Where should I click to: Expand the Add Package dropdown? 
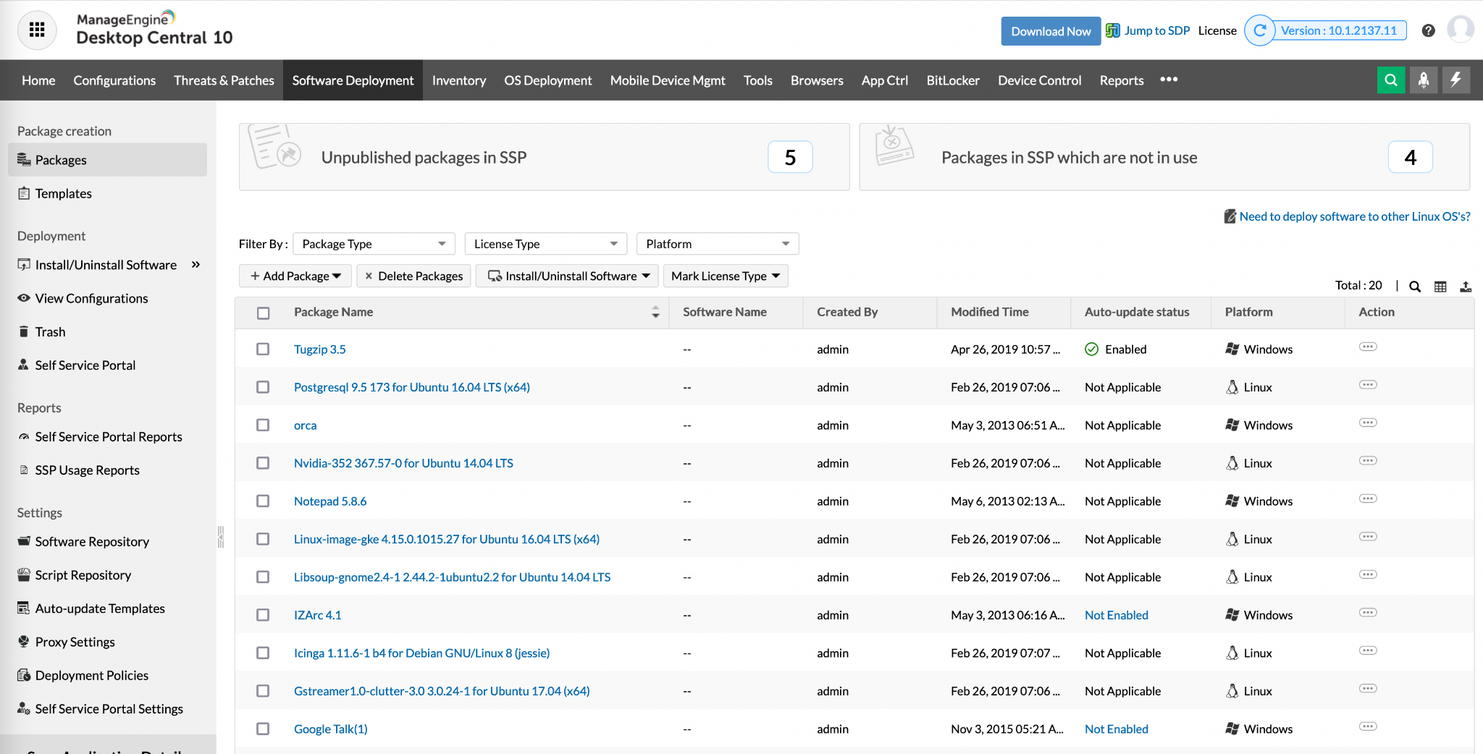[295, 276]
